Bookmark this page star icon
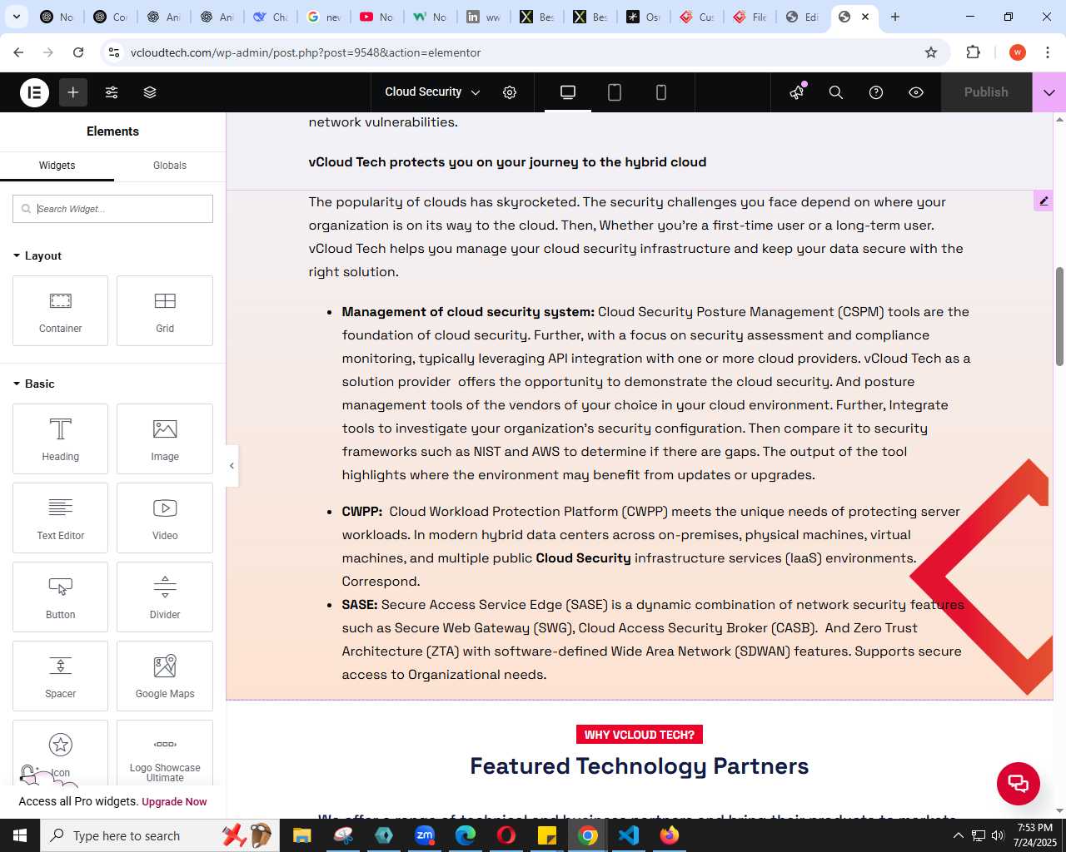1066x852 pixels. pos(931,52)
